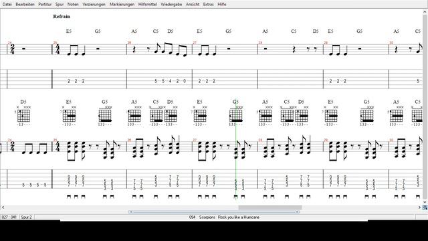
Task: Click measure number 28 on the lower staff
Action: click(x=260, y=140)
